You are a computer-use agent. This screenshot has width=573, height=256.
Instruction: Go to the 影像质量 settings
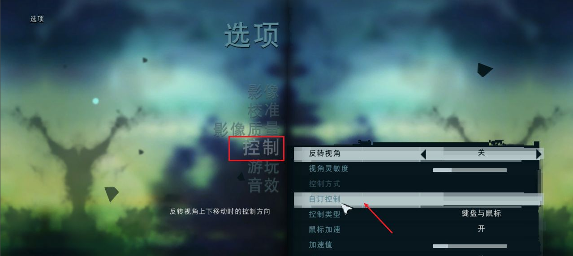point(246,129)
